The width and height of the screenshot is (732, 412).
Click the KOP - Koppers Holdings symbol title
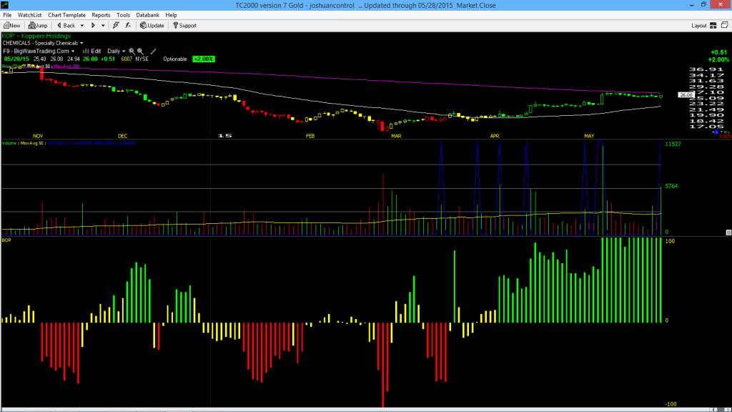pos(36,36)
